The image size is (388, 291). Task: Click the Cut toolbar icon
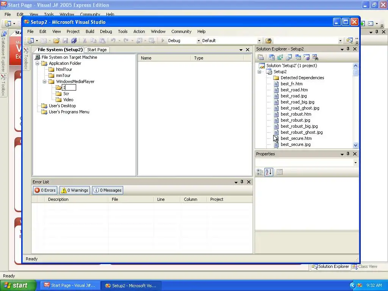(x=84, y=41)
